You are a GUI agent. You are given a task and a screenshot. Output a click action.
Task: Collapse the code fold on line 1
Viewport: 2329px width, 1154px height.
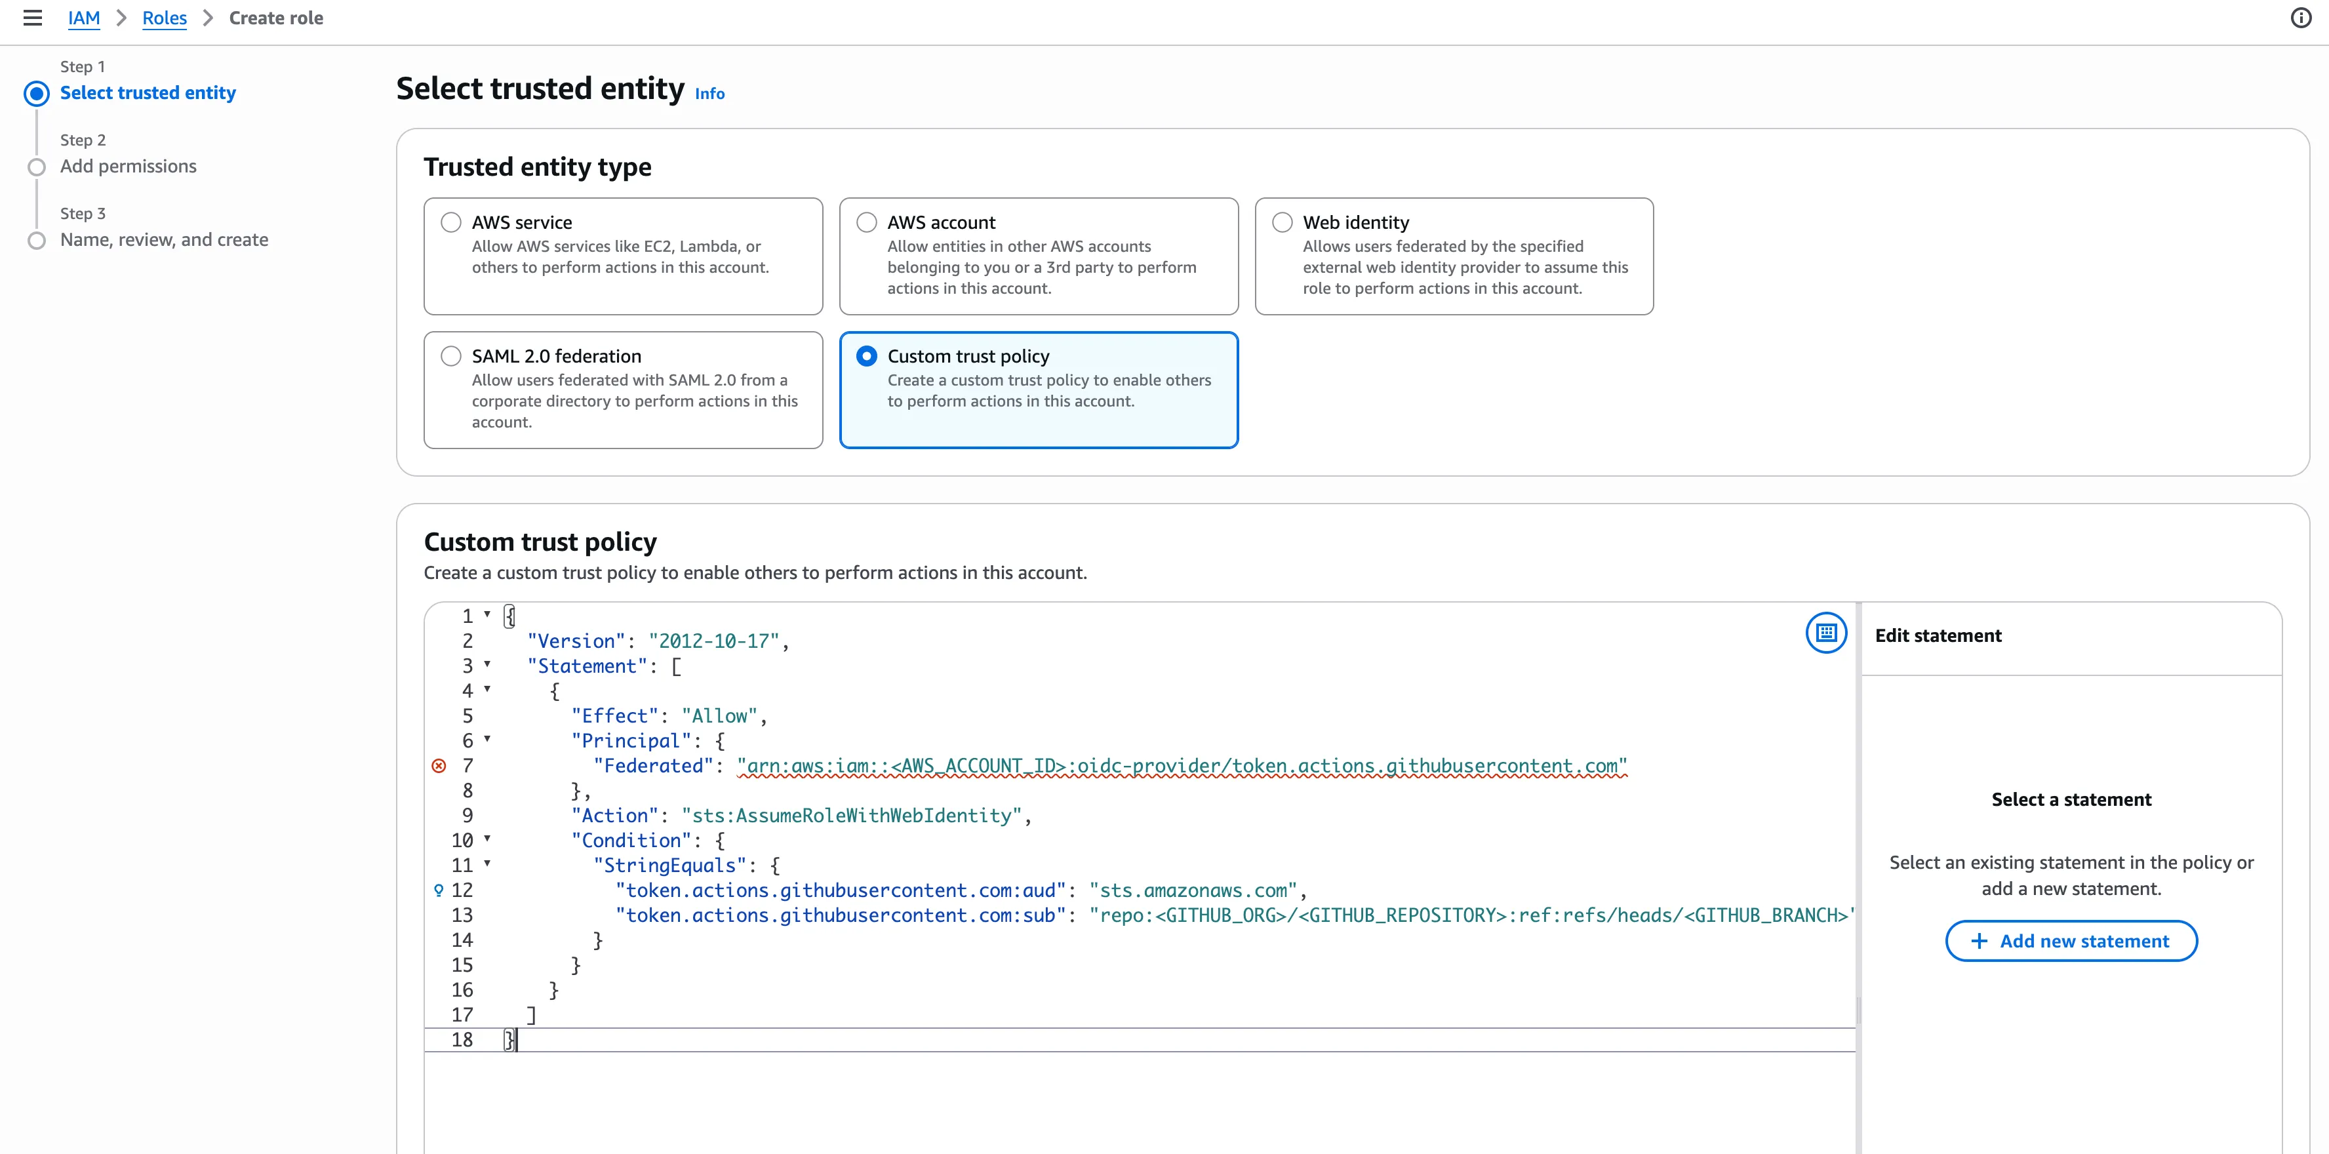pos(487,615)
